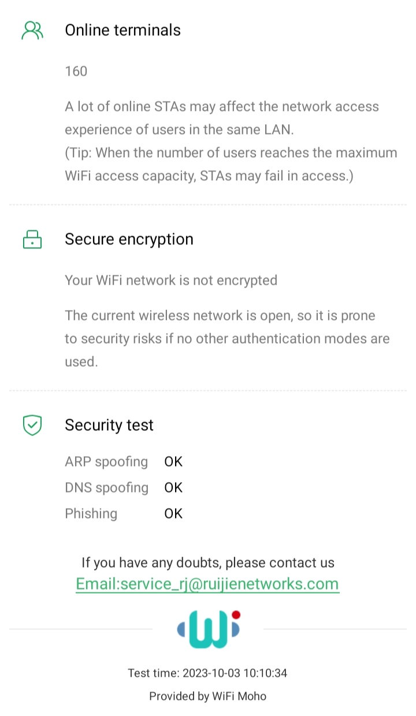Select the Security test heading
This screenshot has width=416, height=716.
109,426
